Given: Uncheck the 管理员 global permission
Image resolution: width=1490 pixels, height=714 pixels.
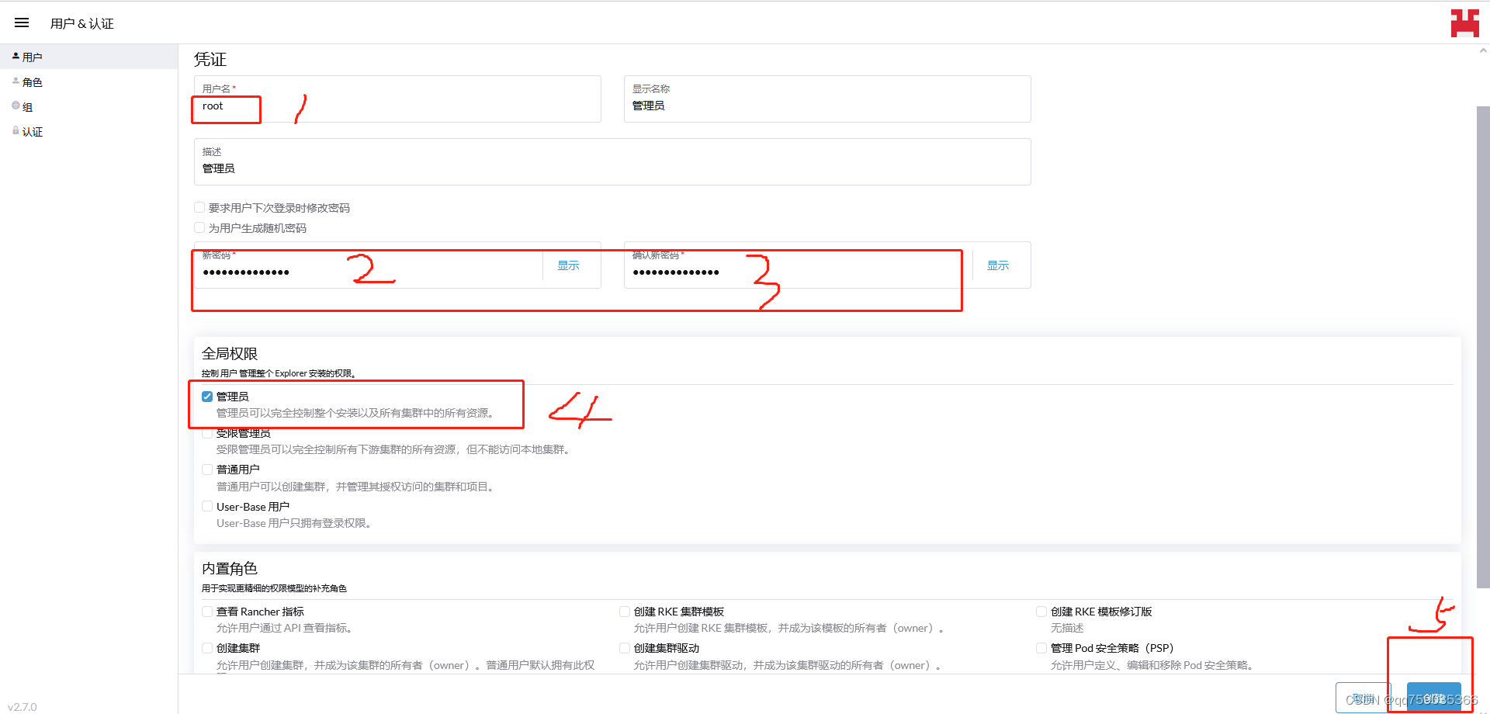Looking at the screenshot, I should point(207,397).
